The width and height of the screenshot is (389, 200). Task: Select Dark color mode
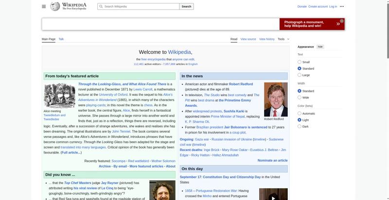[300, 126]
